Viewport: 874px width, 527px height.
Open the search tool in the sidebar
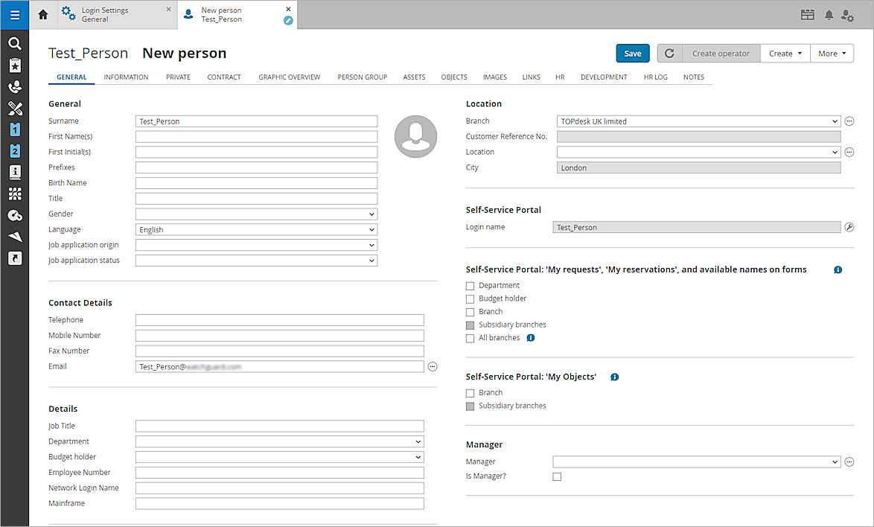[x=15, y=43]
